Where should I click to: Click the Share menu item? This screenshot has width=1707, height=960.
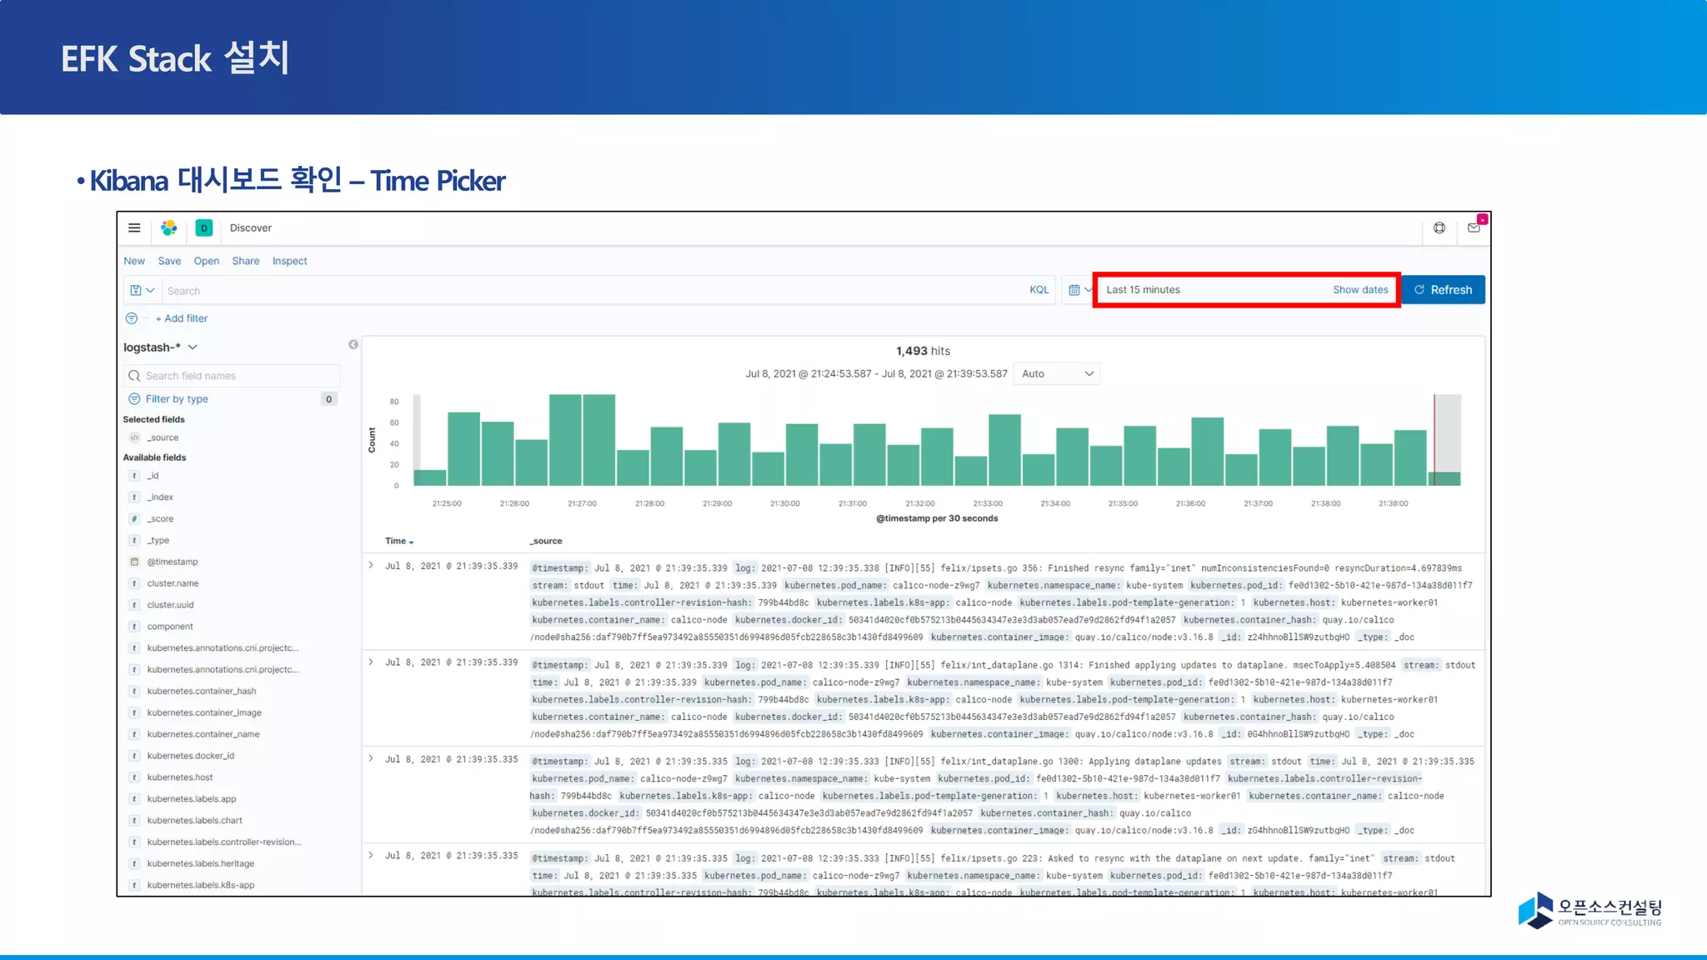(245, 261)
